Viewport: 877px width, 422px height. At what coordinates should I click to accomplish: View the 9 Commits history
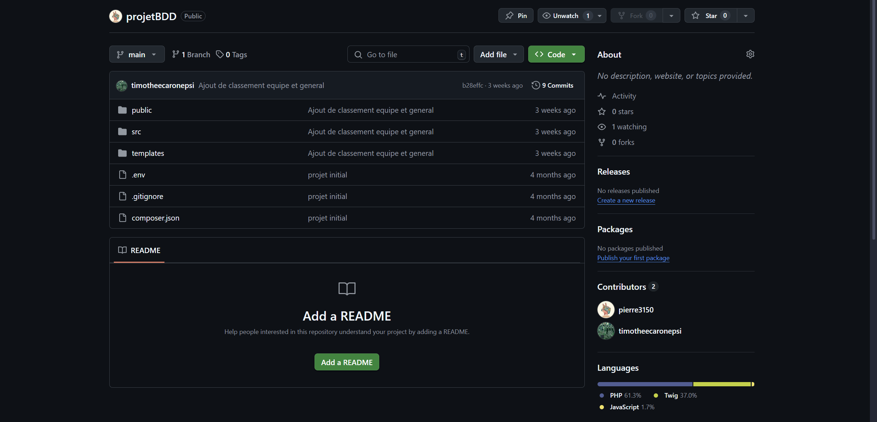[x=552, y=85]
